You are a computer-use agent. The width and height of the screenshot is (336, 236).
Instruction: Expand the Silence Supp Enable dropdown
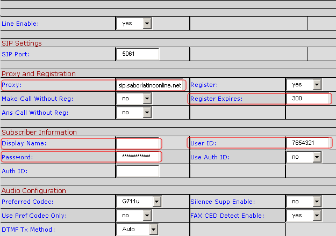pos(303,202)
